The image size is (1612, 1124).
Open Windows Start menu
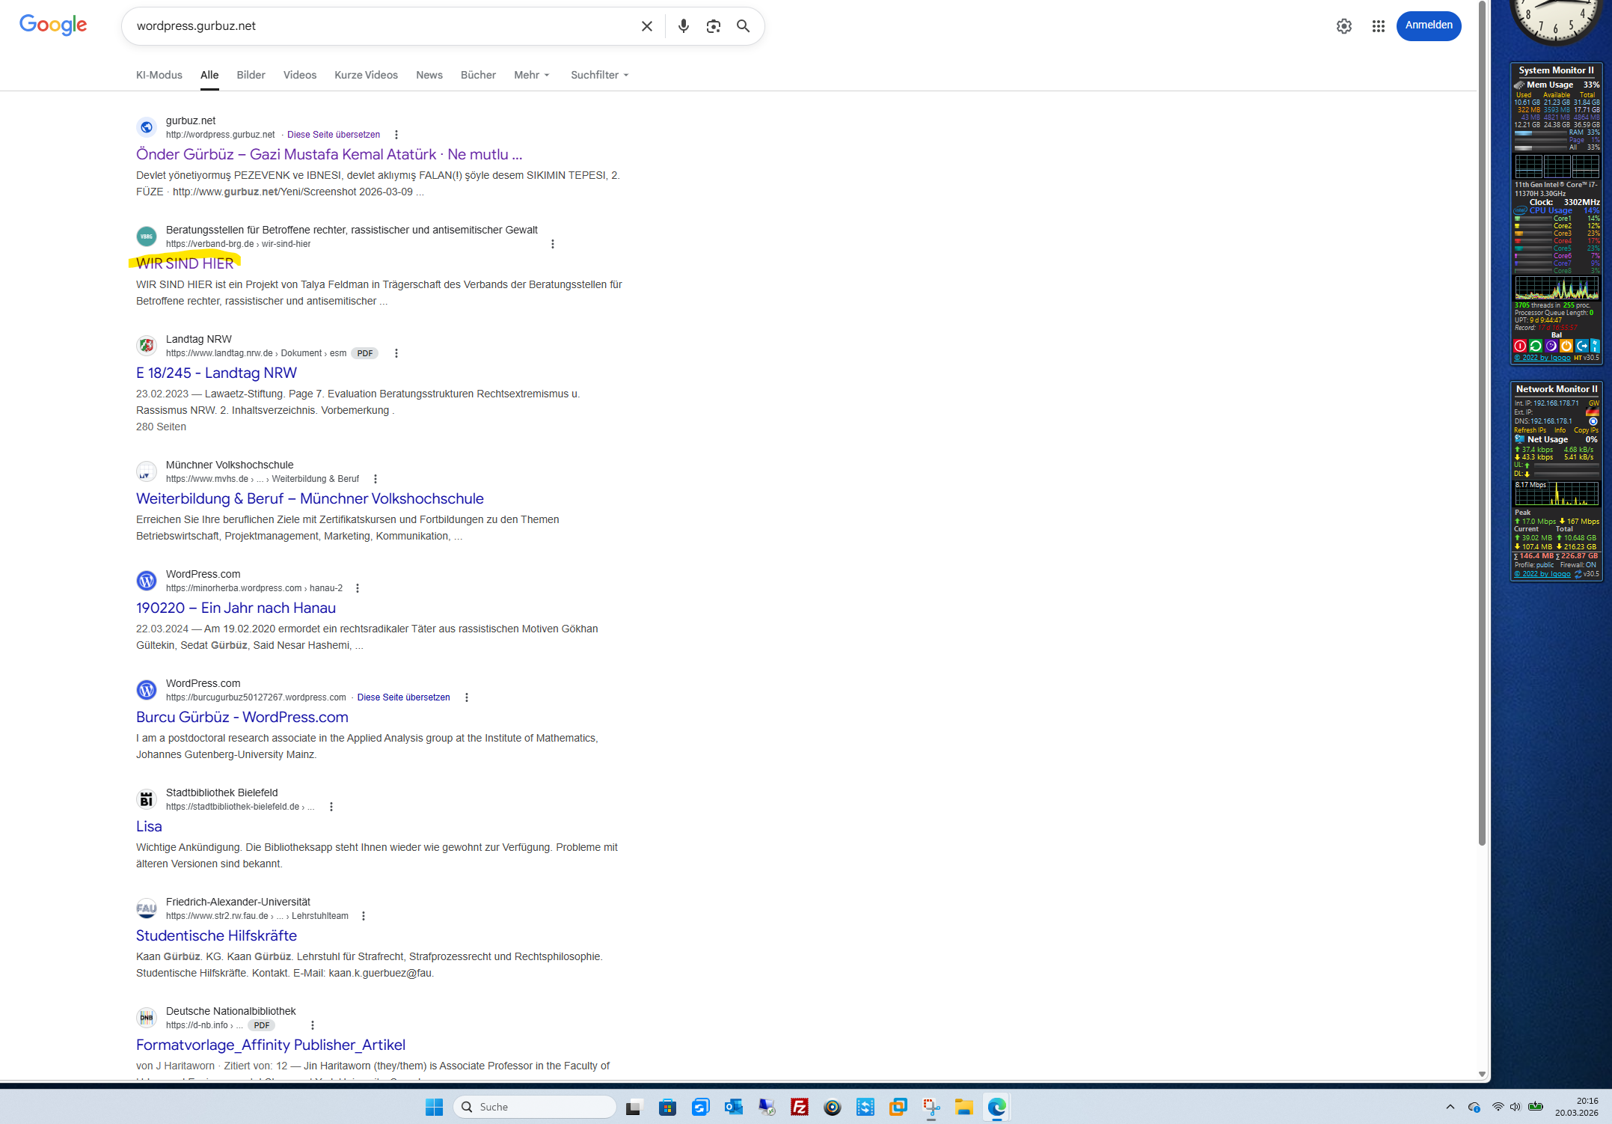434,1107
